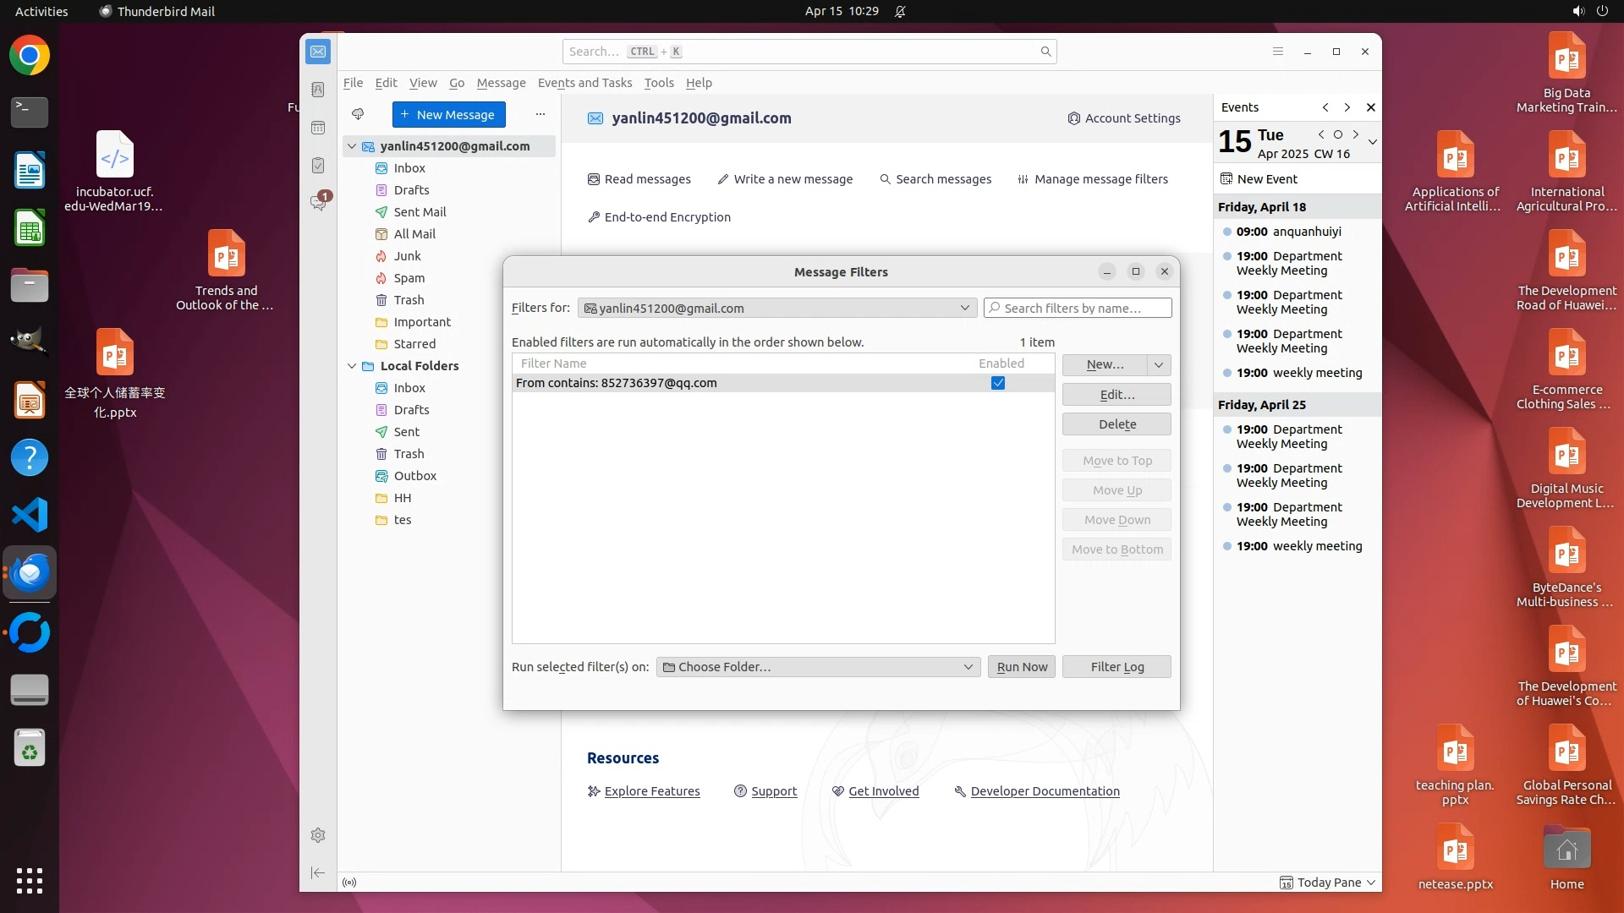Click the Filter Log button
This screenshot has height=913, width=1624.
coord(1116,667)
